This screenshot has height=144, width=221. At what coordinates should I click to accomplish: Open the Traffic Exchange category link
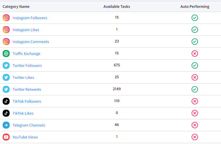[x=26, y=54]
